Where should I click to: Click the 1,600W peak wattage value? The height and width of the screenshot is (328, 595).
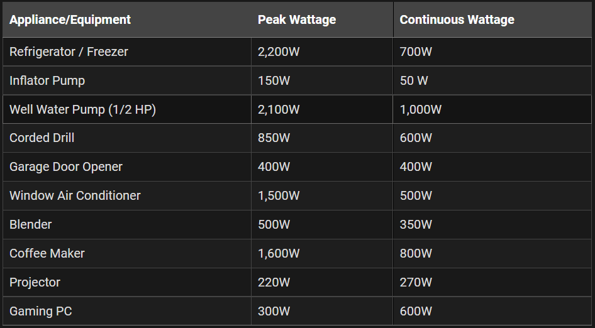tap(279, 253)
